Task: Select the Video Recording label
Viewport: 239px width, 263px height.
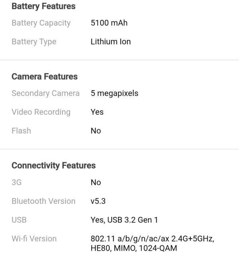Action: point(41,112)
